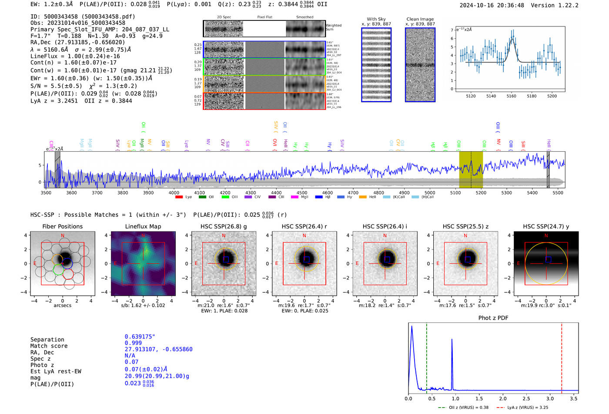Click the yellow highlighted region in spectrum

pos(471,169)
